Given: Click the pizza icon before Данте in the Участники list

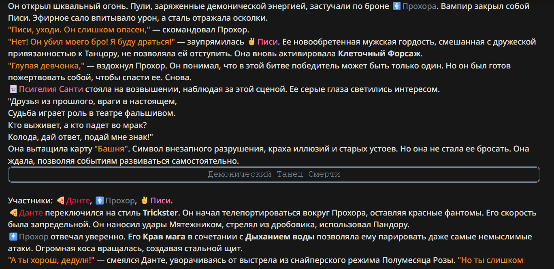Looking at the screenshot, I should coord(60,201).
